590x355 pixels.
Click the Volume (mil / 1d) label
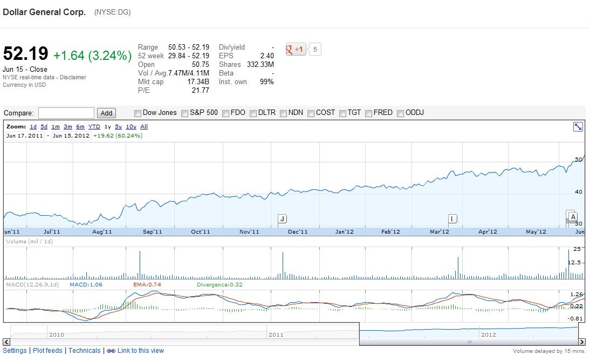29,241
